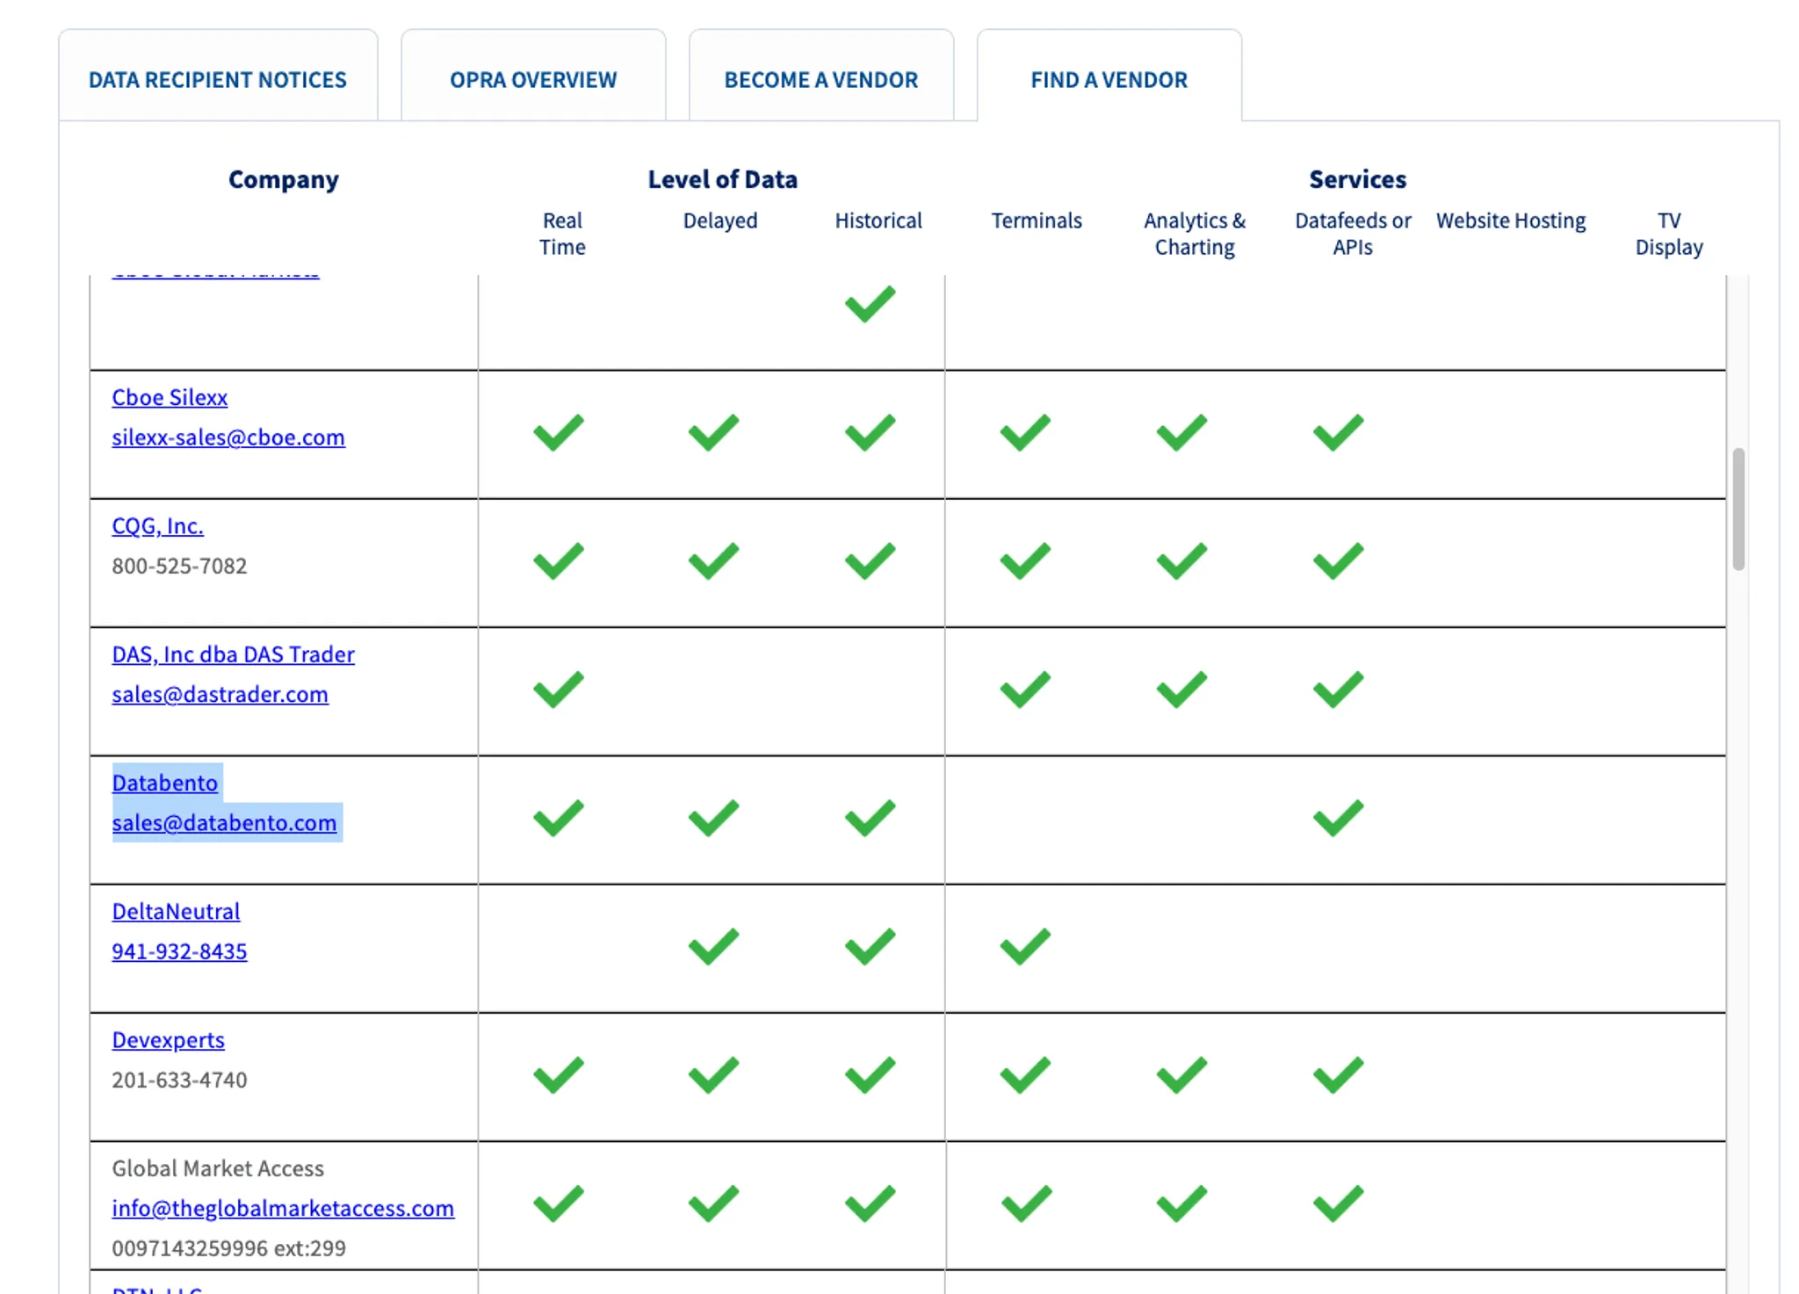Click DAS Trader's Terminals checkmark
1799x1294 pixels.
click(1025, 690)
